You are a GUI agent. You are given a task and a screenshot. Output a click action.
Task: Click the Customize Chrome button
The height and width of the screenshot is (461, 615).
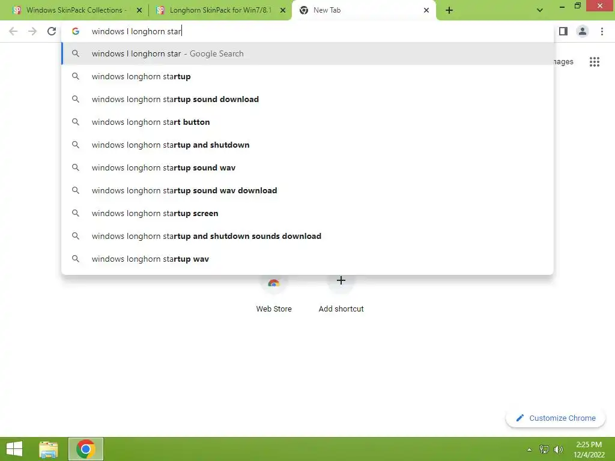pyautogui.click(x=556, y=418)
